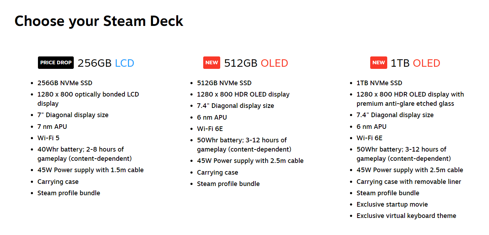The height and width of the screenshot is (235, 489).
Task: Click the NEW badge beside 512GB OLED
Action: (212, 63)
